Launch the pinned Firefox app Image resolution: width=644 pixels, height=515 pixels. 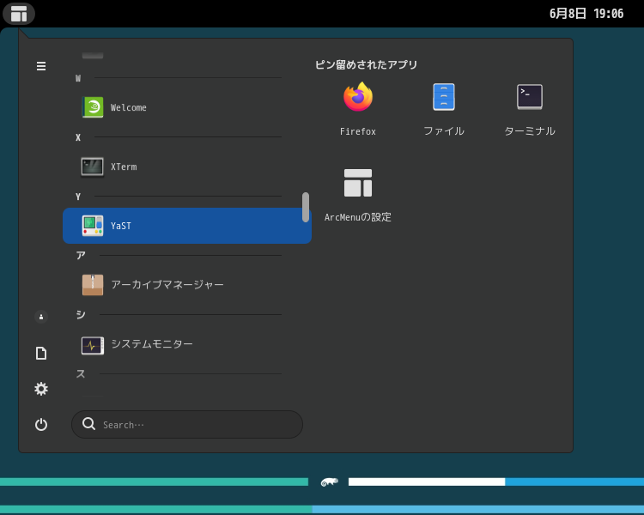point(358,109)
